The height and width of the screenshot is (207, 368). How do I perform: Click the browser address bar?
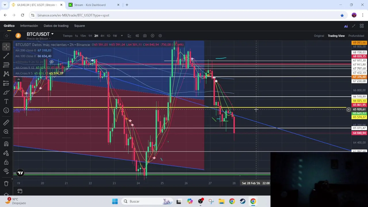pyautogui.click(x=184, y=15)
